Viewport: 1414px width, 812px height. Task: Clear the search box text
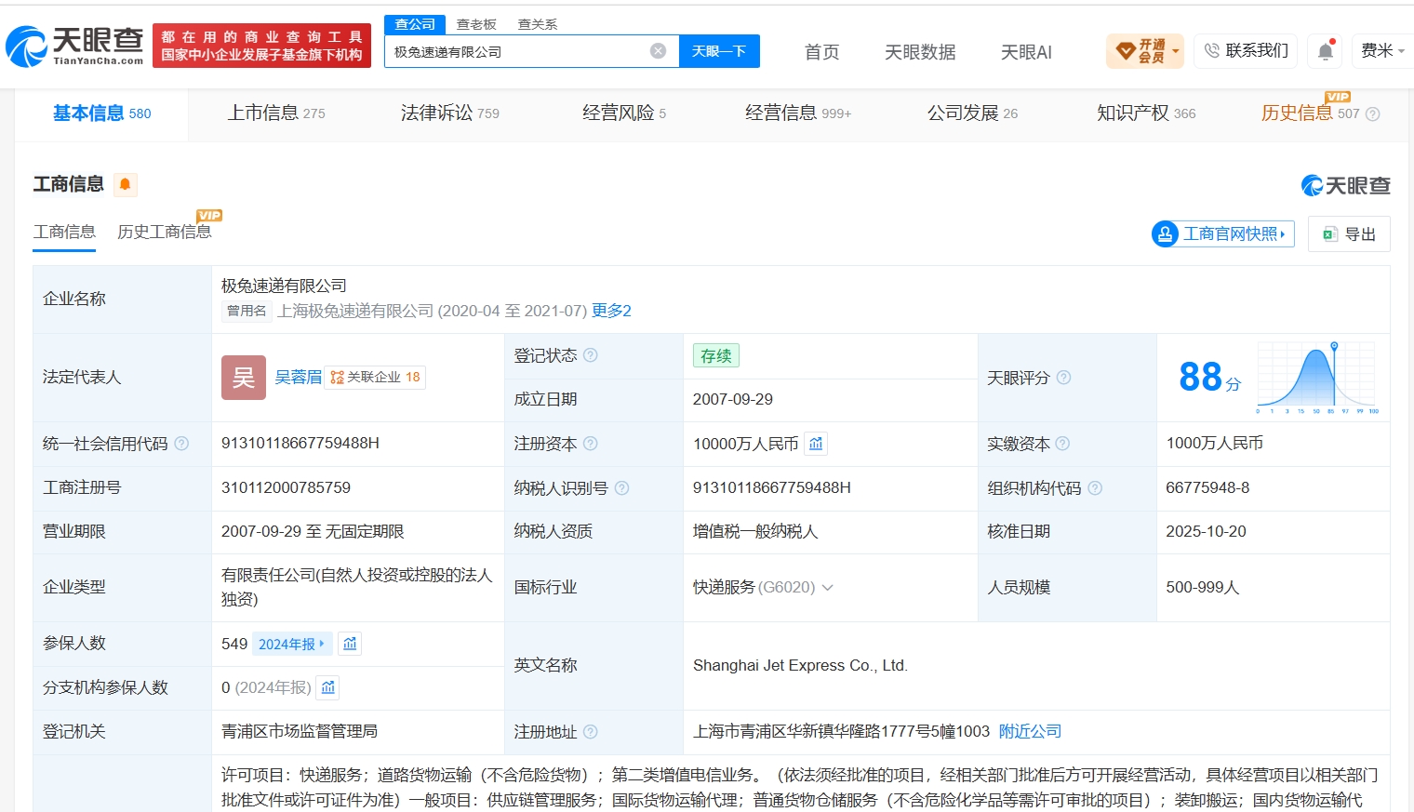(658, 51)
